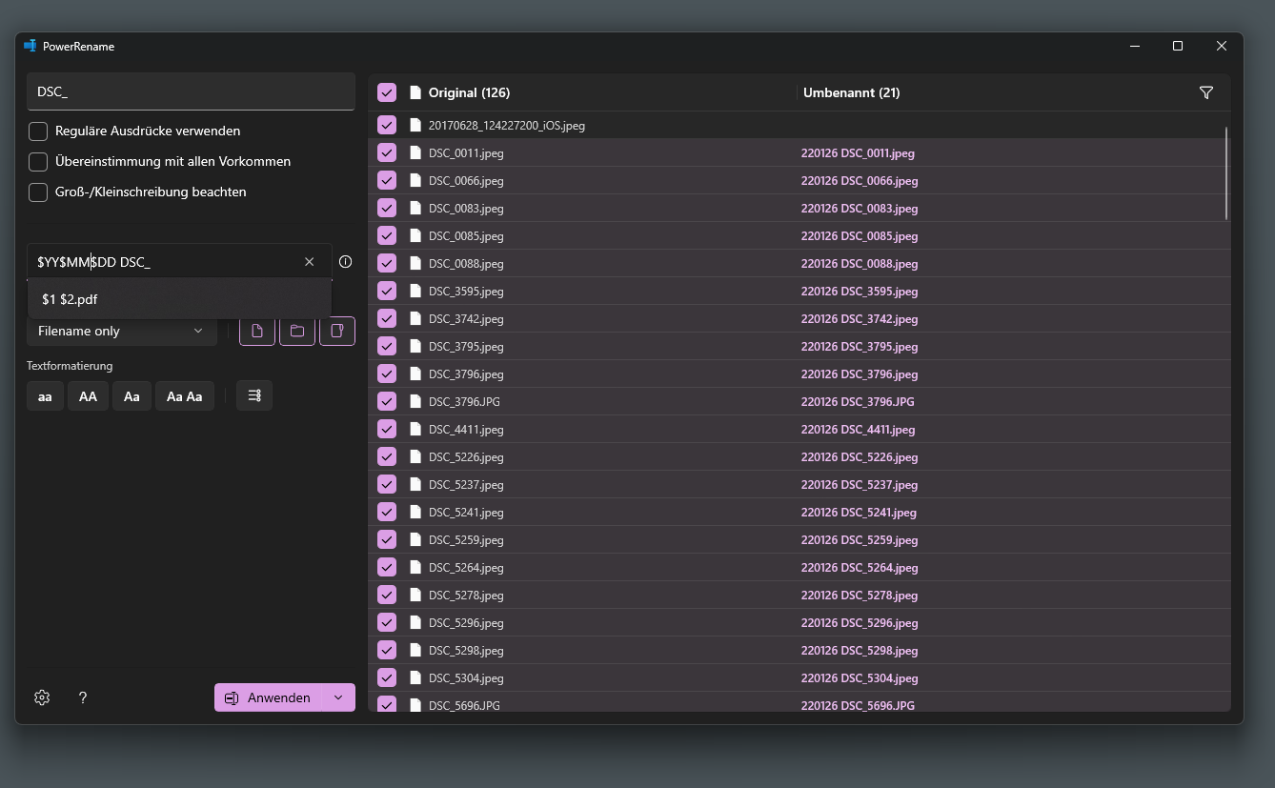Toggle enumerate items list button
Image resolution: width=1275 pixels, height=788 pixels.
point(254,395)
